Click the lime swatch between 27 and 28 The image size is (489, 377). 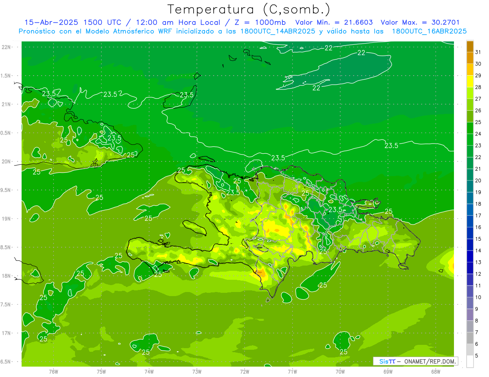(x=470, y=93)
